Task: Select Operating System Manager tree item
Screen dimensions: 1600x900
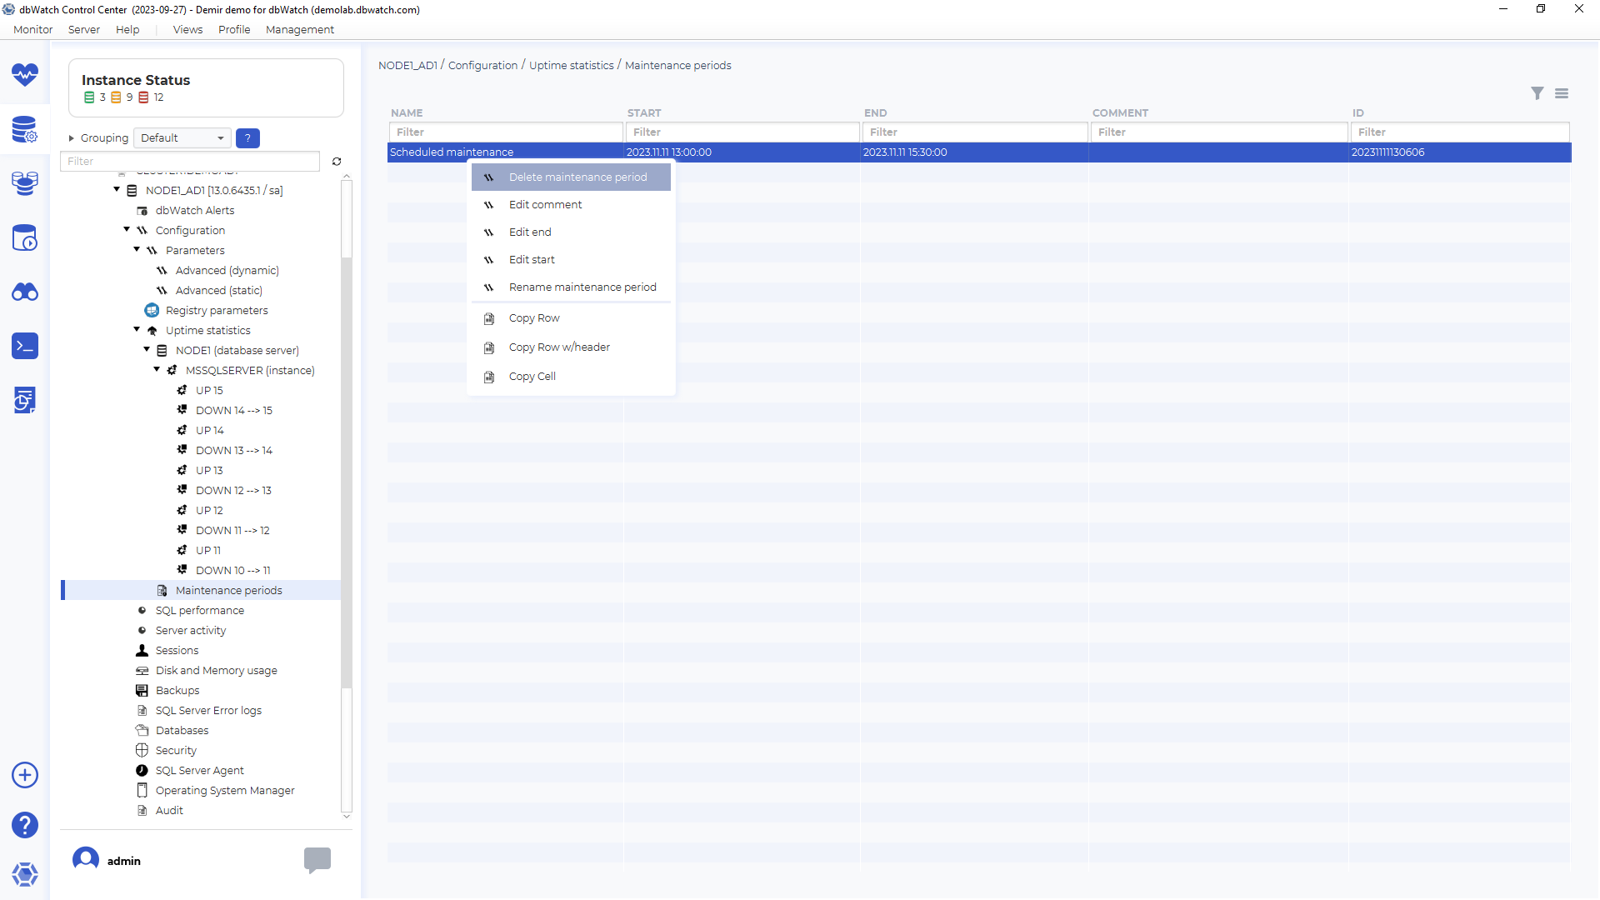Action: (x=225, y=791)
